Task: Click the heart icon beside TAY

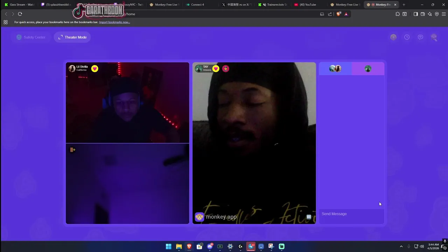Action: [x=216, y=69]
